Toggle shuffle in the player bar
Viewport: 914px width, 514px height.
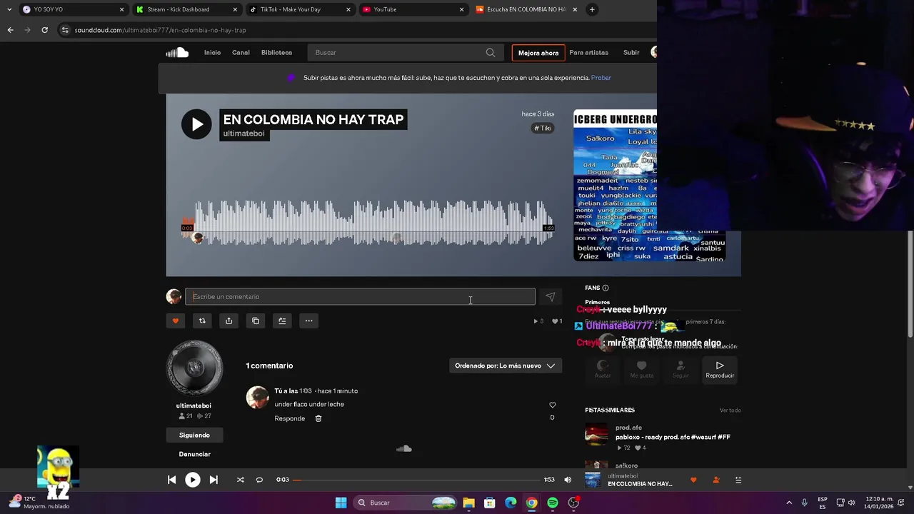(x=240, y=480)
